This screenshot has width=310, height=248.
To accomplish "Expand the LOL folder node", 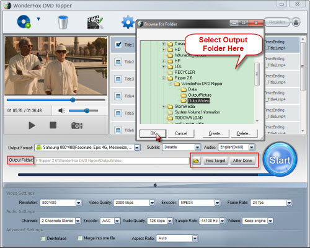I will [x=164, y=66].
